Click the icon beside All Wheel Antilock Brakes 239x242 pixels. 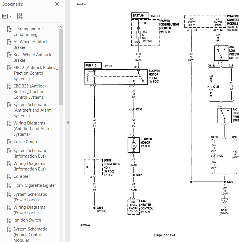[x=9, y=42]
